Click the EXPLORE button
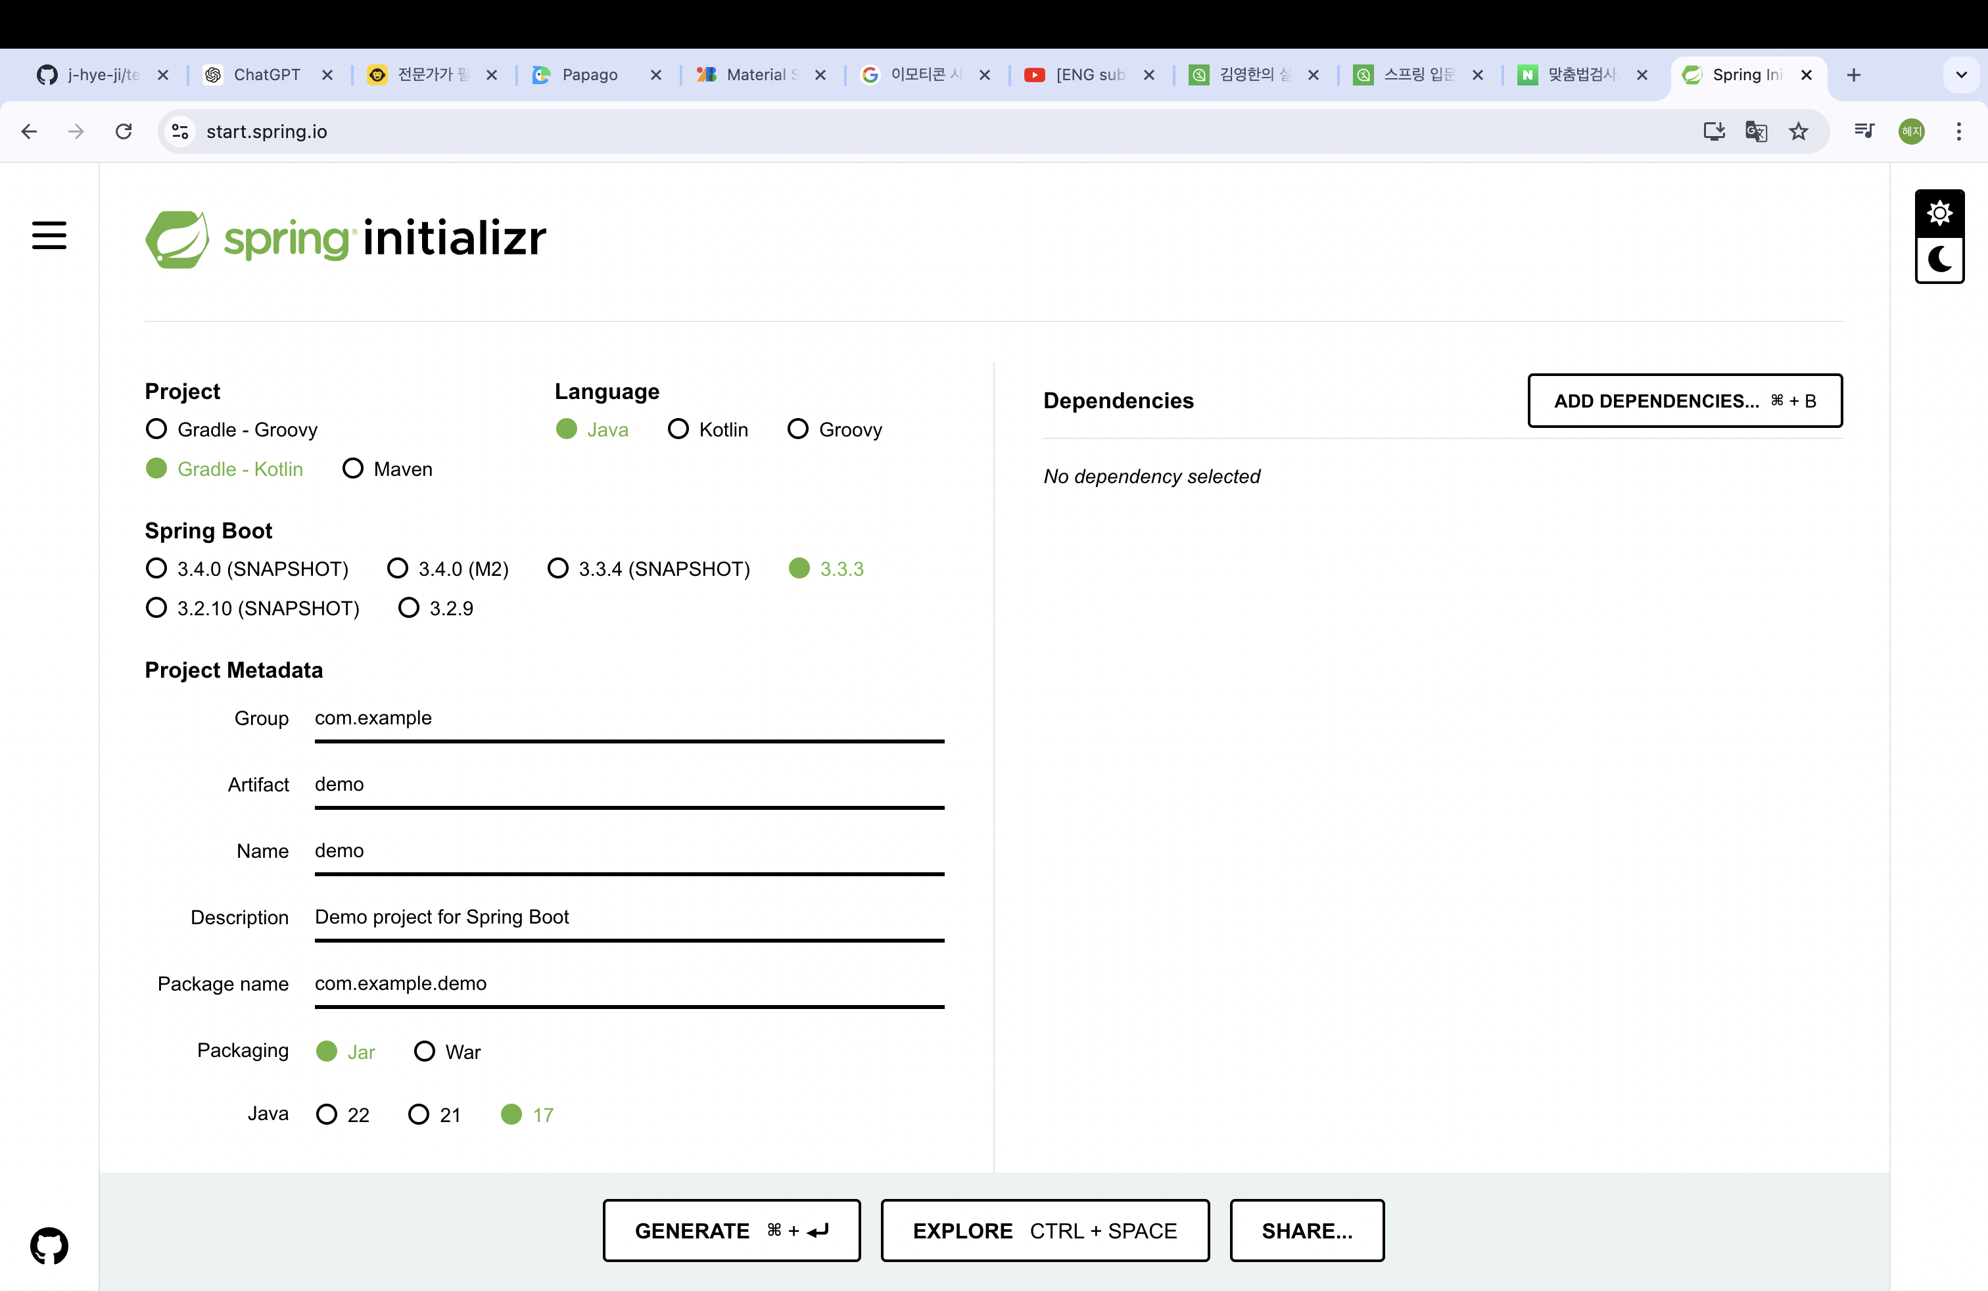 tap(1045, 1231)
